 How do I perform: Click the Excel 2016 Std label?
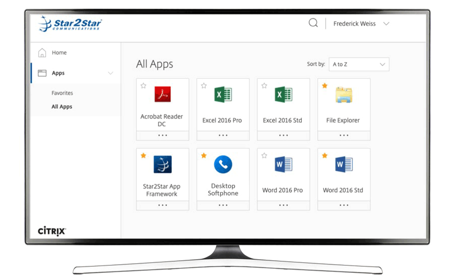282,120
